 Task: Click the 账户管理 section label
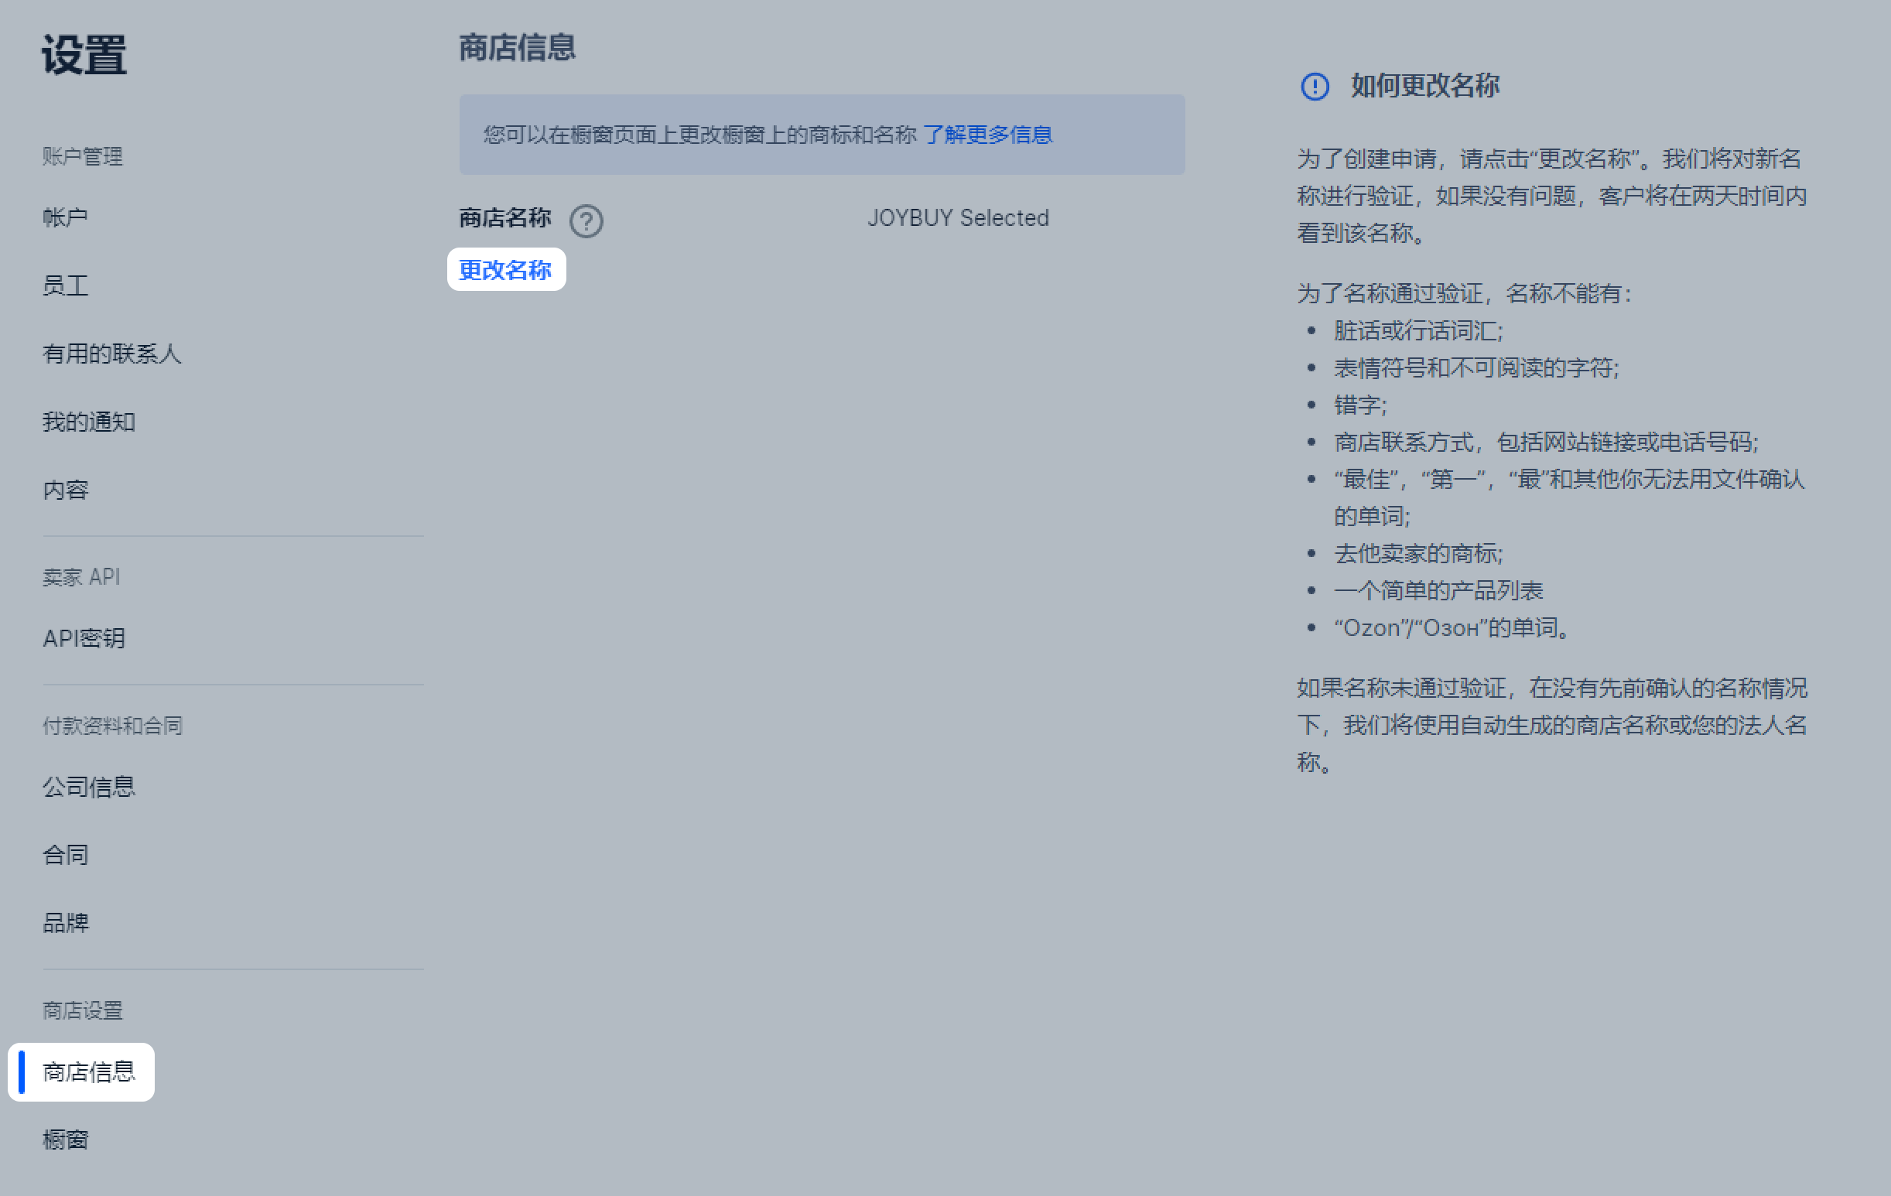[x=83, y=156]
